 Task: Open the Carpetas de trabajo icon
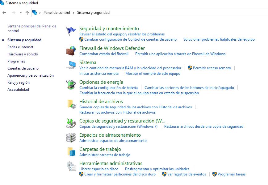click(x=71, y=152)
